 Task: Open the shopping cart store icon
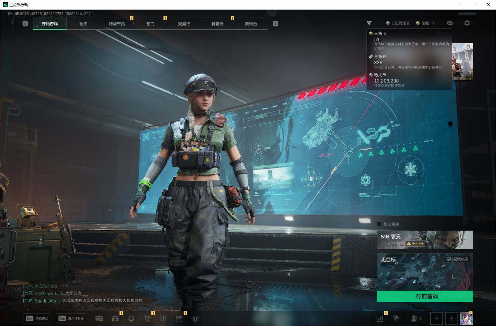[147, 318]
